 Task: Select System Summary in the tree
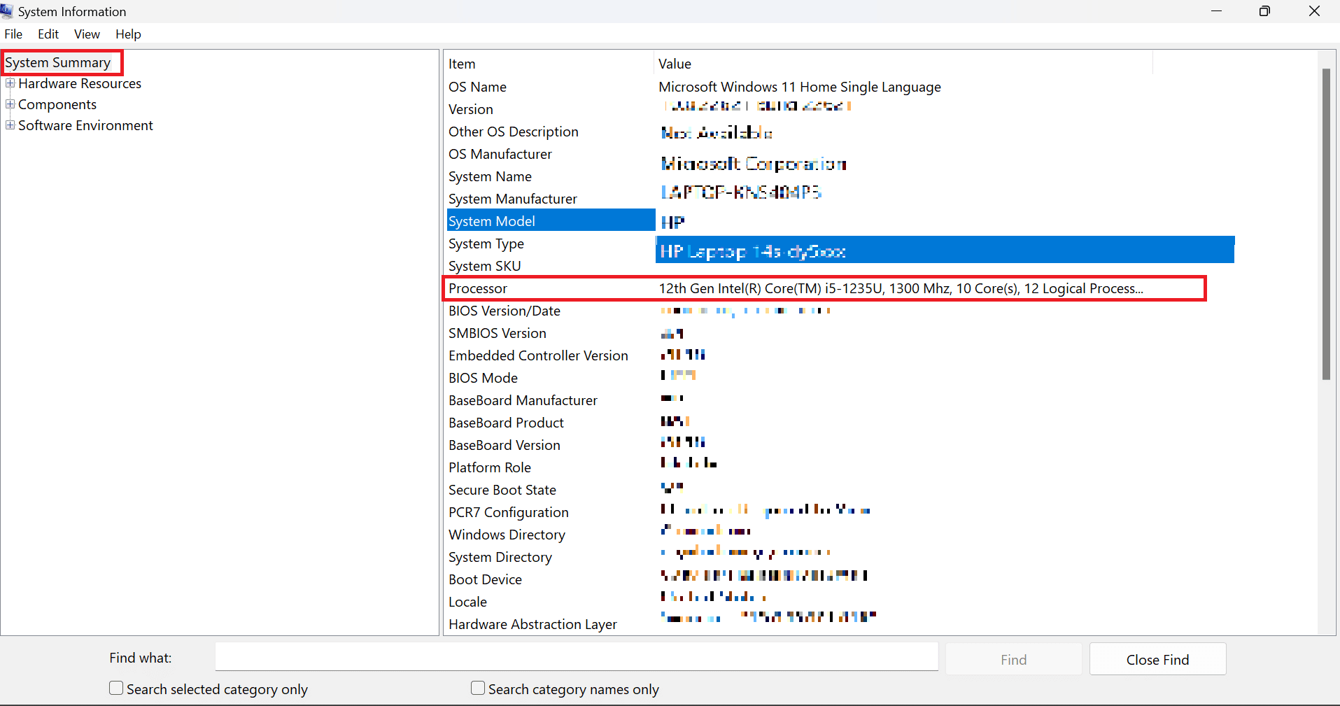coord(58,63)
